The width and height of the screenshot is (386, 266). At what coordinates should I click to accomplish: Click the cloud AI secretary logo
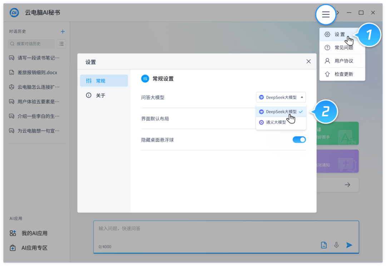(x=14, y=12)
